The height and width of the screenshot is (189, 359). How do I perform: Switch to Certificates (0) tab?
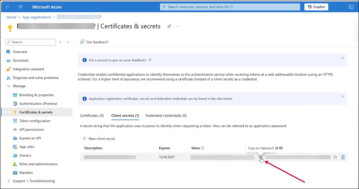click(x=92, y=115)
